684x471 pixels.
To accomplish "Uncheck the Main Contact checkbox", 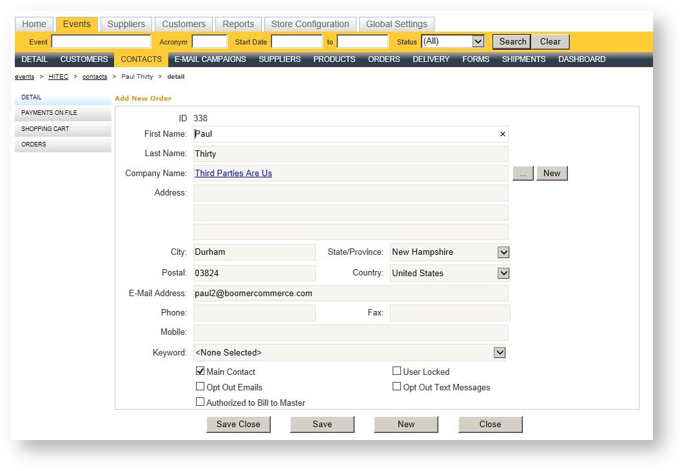I will point(200,371).
